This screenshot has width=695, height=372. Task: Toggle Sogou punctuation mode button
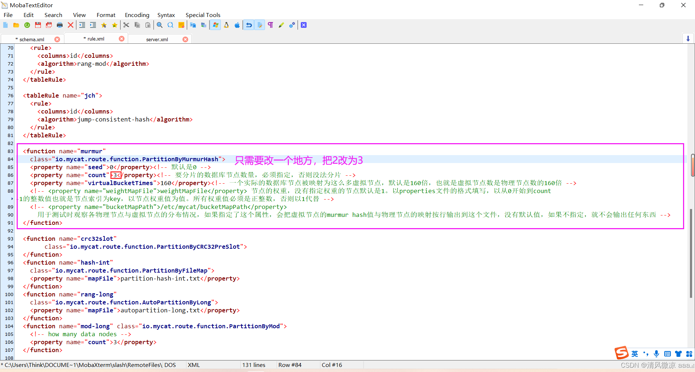click(646, 354)
